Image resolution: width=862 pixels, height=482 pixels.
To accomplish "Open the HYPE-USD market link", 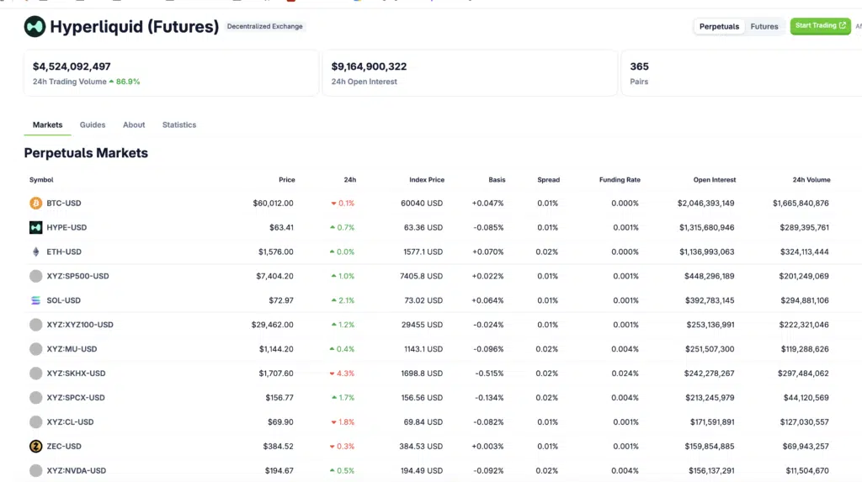I will 67,227.
